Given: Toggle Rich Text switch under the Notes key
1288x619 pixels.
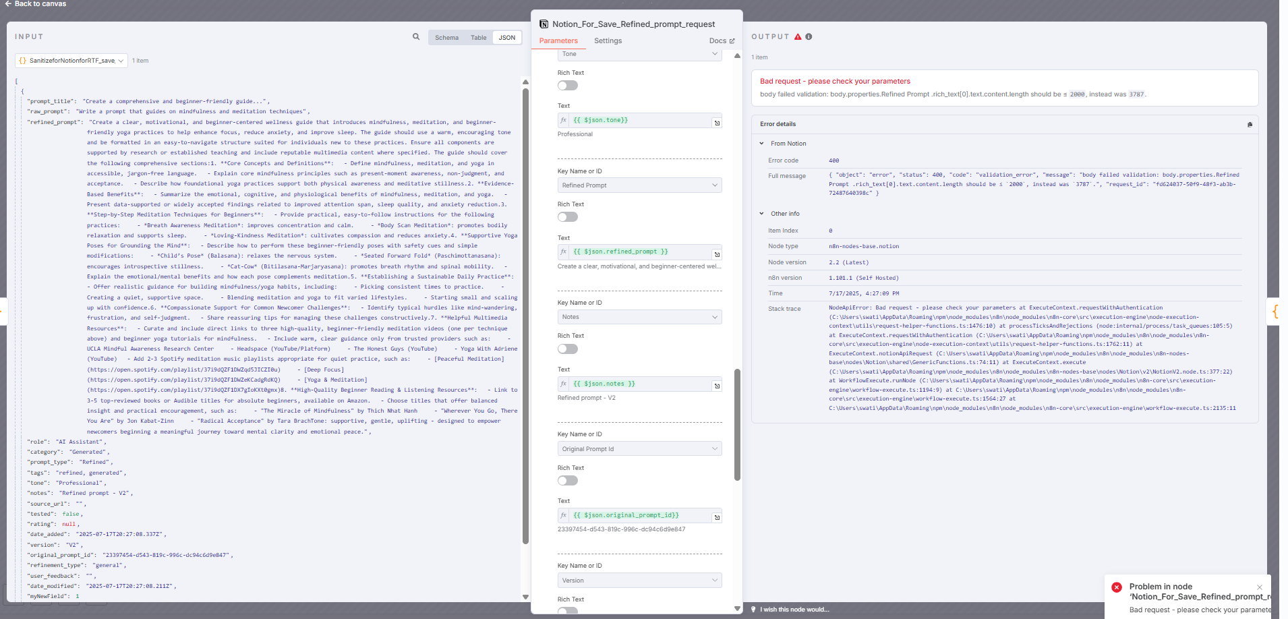Looking at the screenshot, I should click(568, 349).
